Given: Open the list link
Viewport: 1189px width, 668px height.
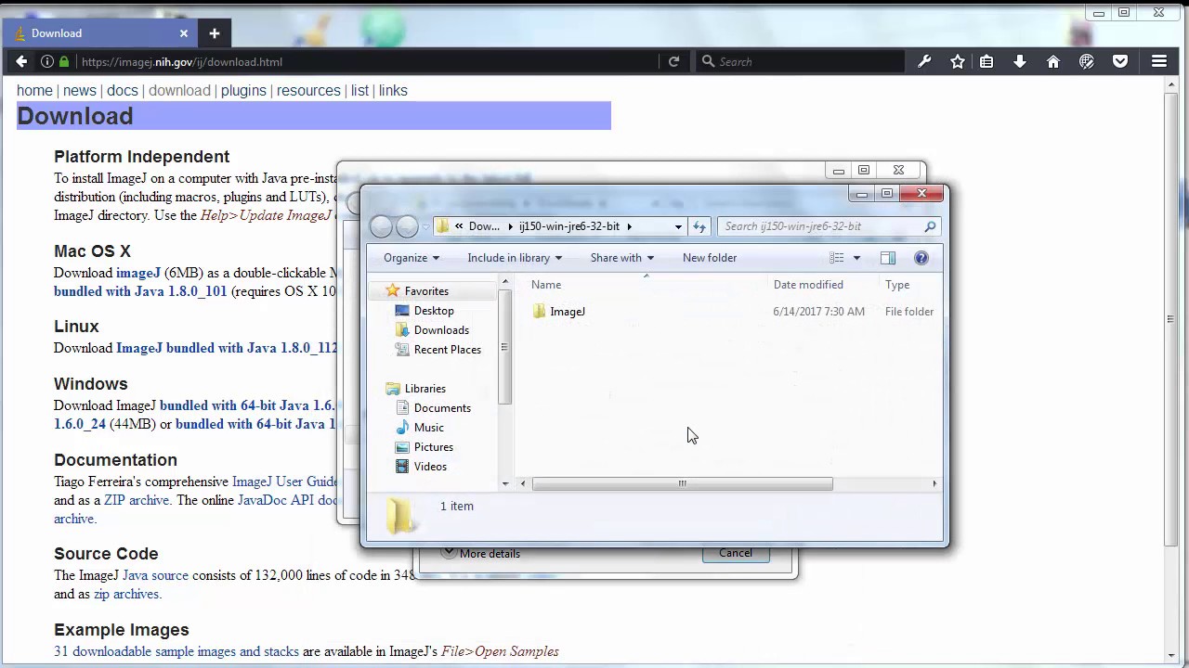Looking at the screenshot, I should tap(359, 91).
